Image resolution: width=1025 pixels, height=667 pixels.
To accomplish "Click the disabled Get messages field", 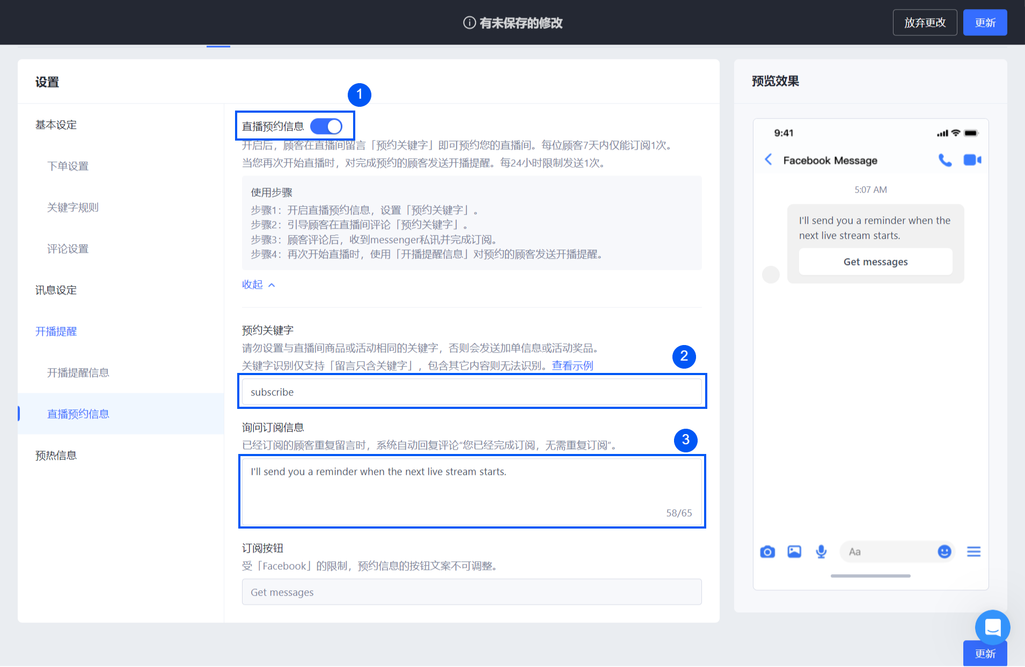I will [x=472, y=592].
